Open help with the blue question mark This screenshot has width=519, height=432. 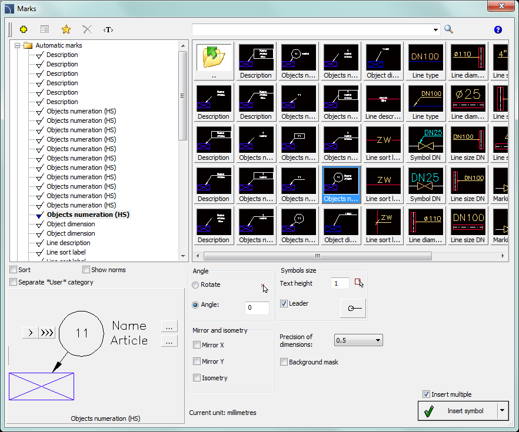pyautogui.click(x=498, y=29)
